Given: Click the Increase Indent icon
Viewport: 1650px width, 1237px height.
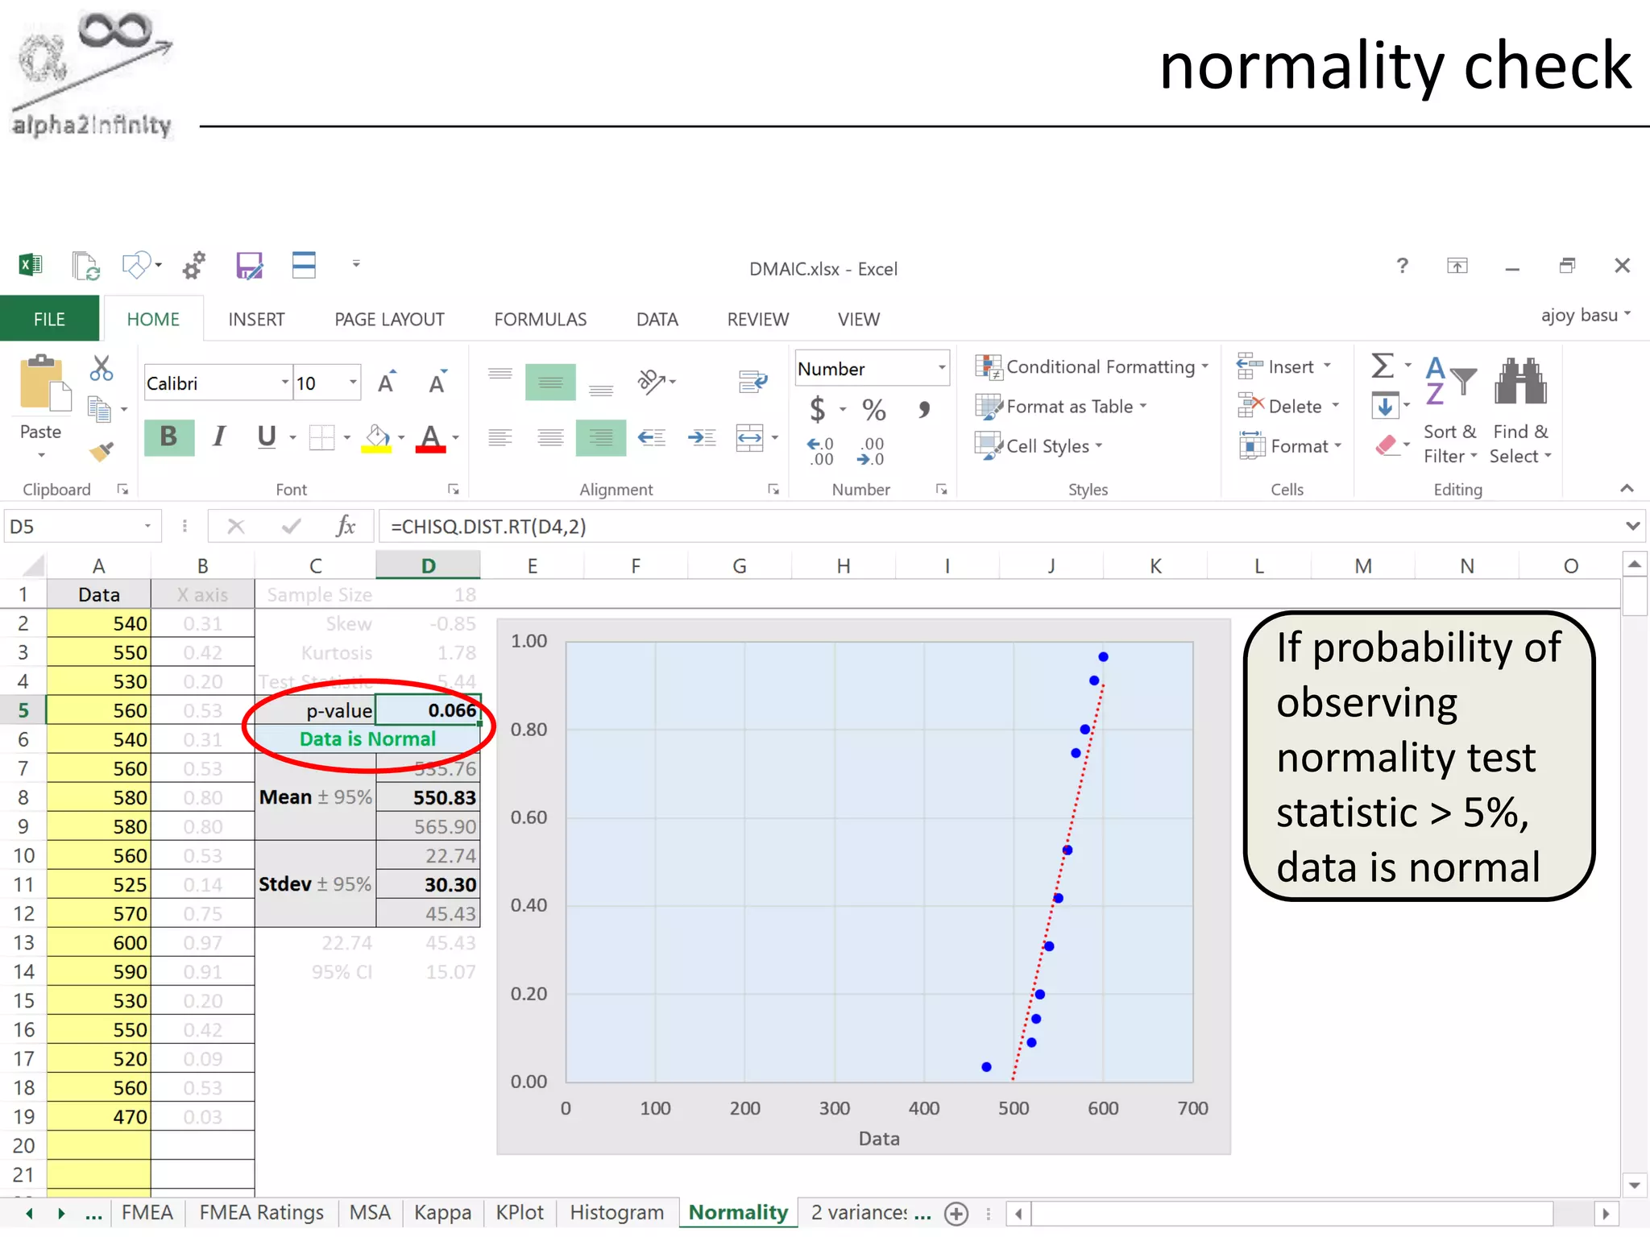Looking at the screenshot, I should coord(702,437).
